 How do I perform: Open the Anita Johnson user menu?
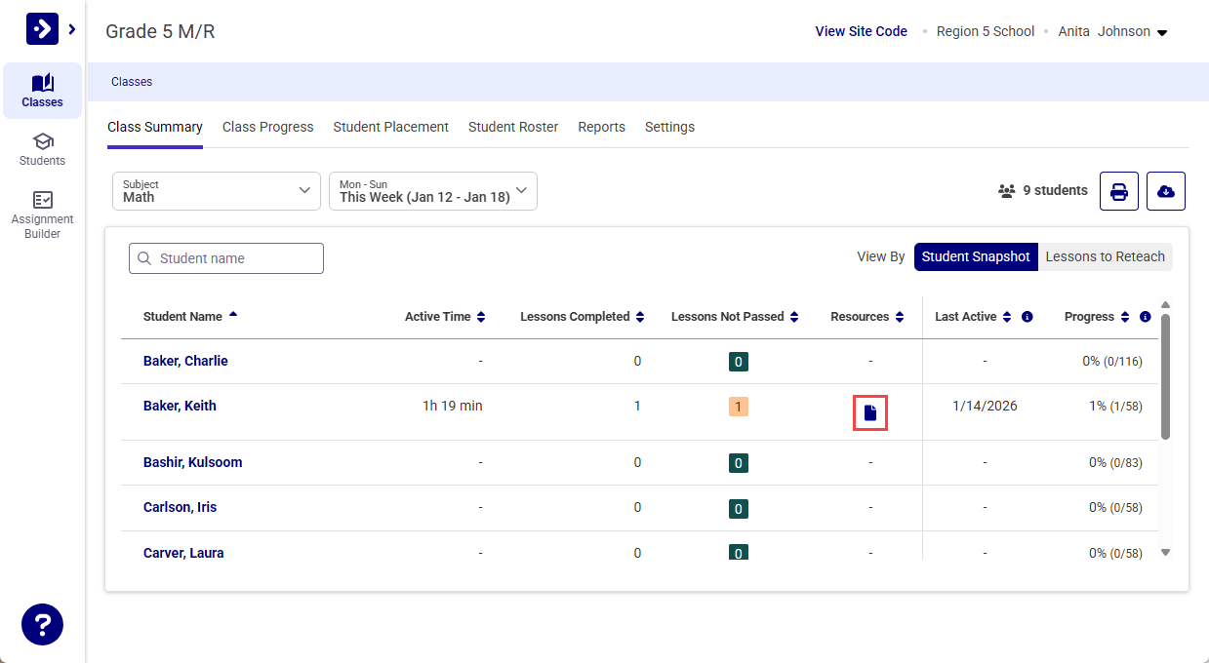(x=1112, y=31)
